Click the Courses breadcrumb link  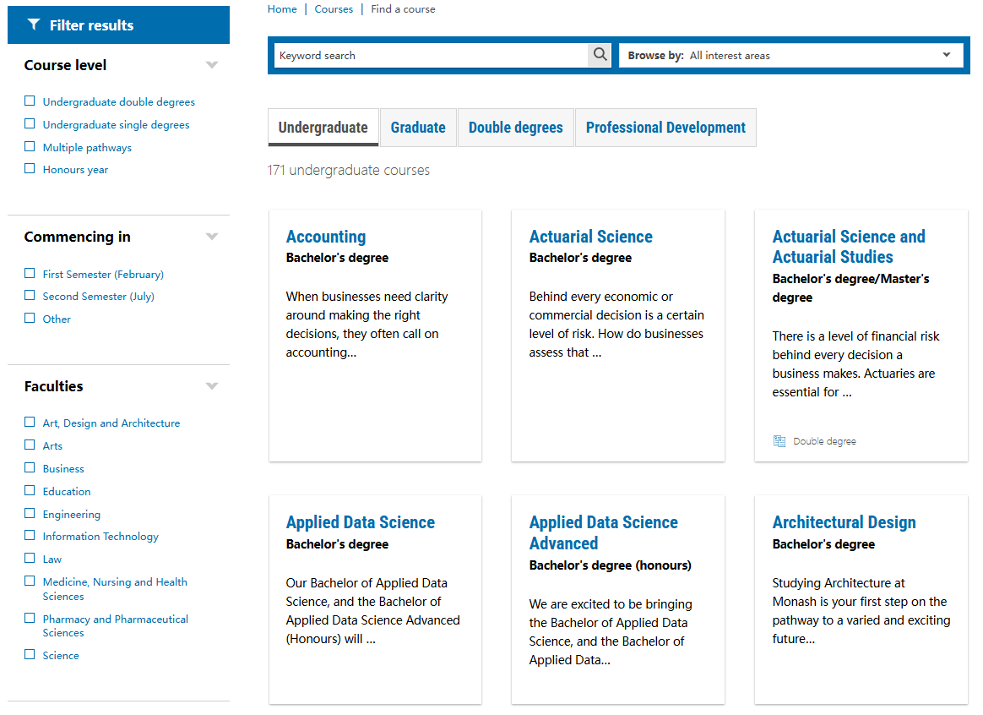[334, 9]
